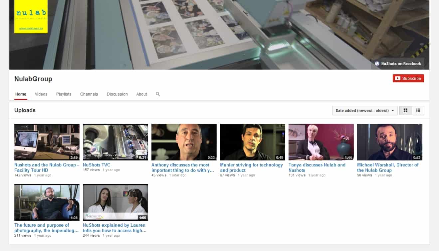Click the NulabGroup channel name
The height and width of the screenshot is (251, 439).
tap(33, 79)
